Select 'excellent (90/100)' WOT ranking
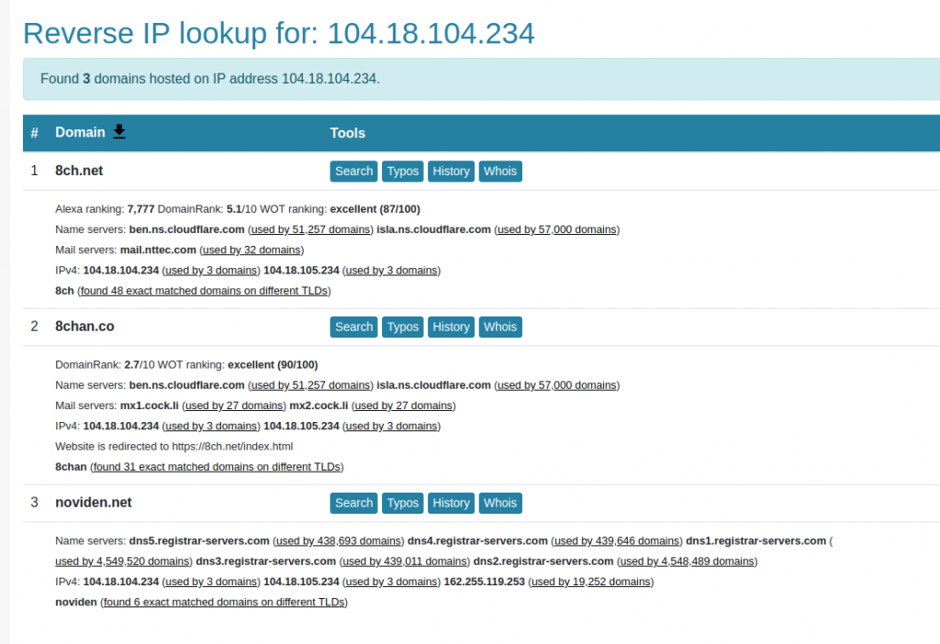This screenshot has width=940, height=644. tap(273, 365)
